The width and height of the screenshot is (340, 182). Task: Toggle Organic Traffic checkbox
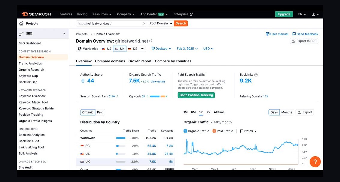click(185, 131)
